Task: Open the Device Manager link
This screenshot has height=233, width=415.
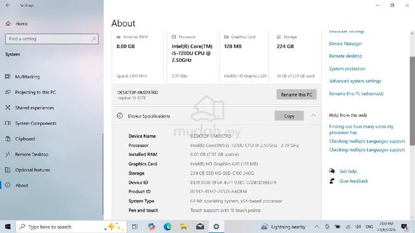Action: tap(346, 43)
